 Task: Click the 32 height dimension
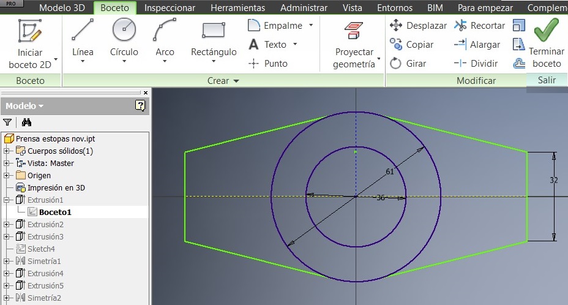(x=553, y=180)
